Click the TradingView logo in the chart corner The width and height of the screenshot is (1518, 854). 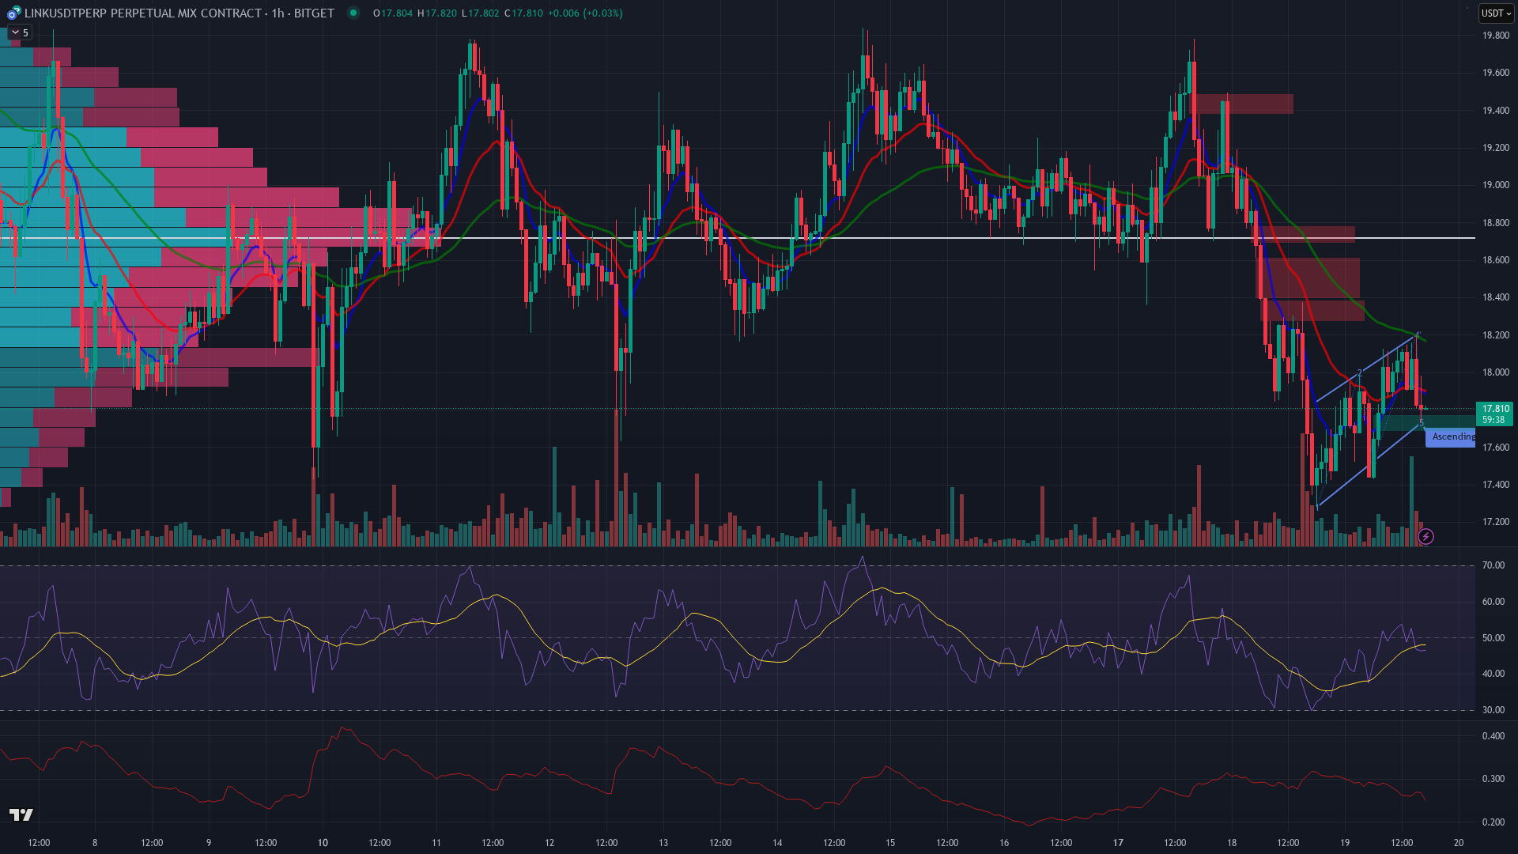click(21, 814)
